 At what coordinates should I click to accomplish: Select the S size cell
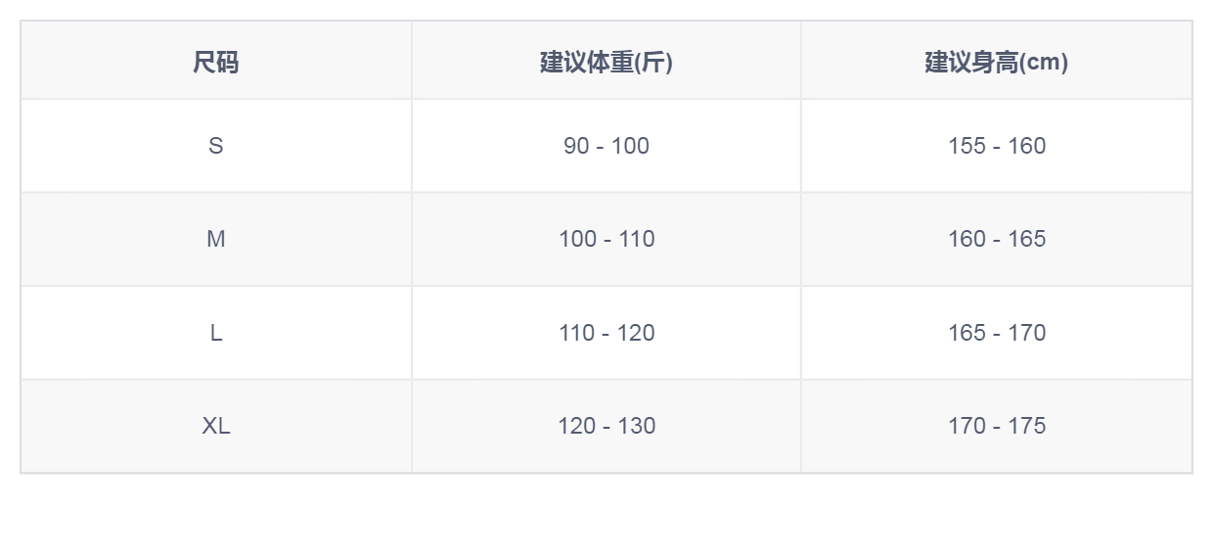click(x=215, y=146)
